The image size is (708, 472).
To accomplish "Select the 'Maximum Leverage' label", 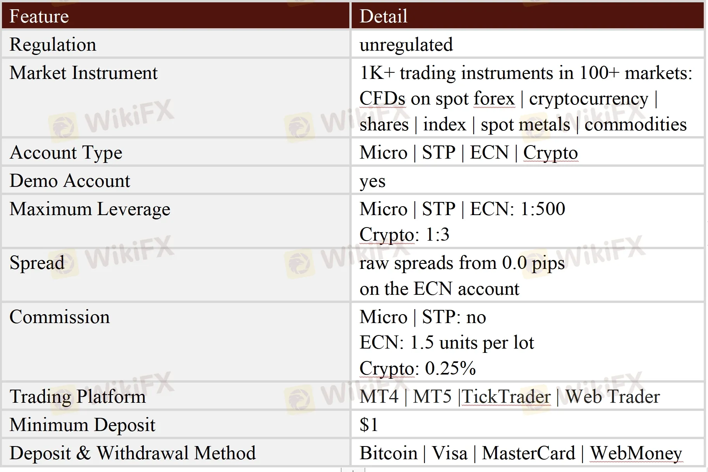I will click(90, 209).
